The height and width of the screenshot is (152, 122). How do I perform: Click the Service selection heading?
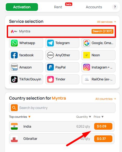point(26,22)
